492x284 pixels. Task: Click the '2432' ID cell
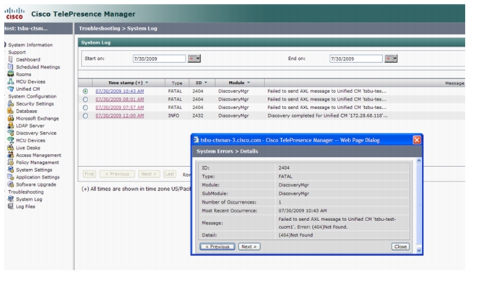tap(198, 116)
